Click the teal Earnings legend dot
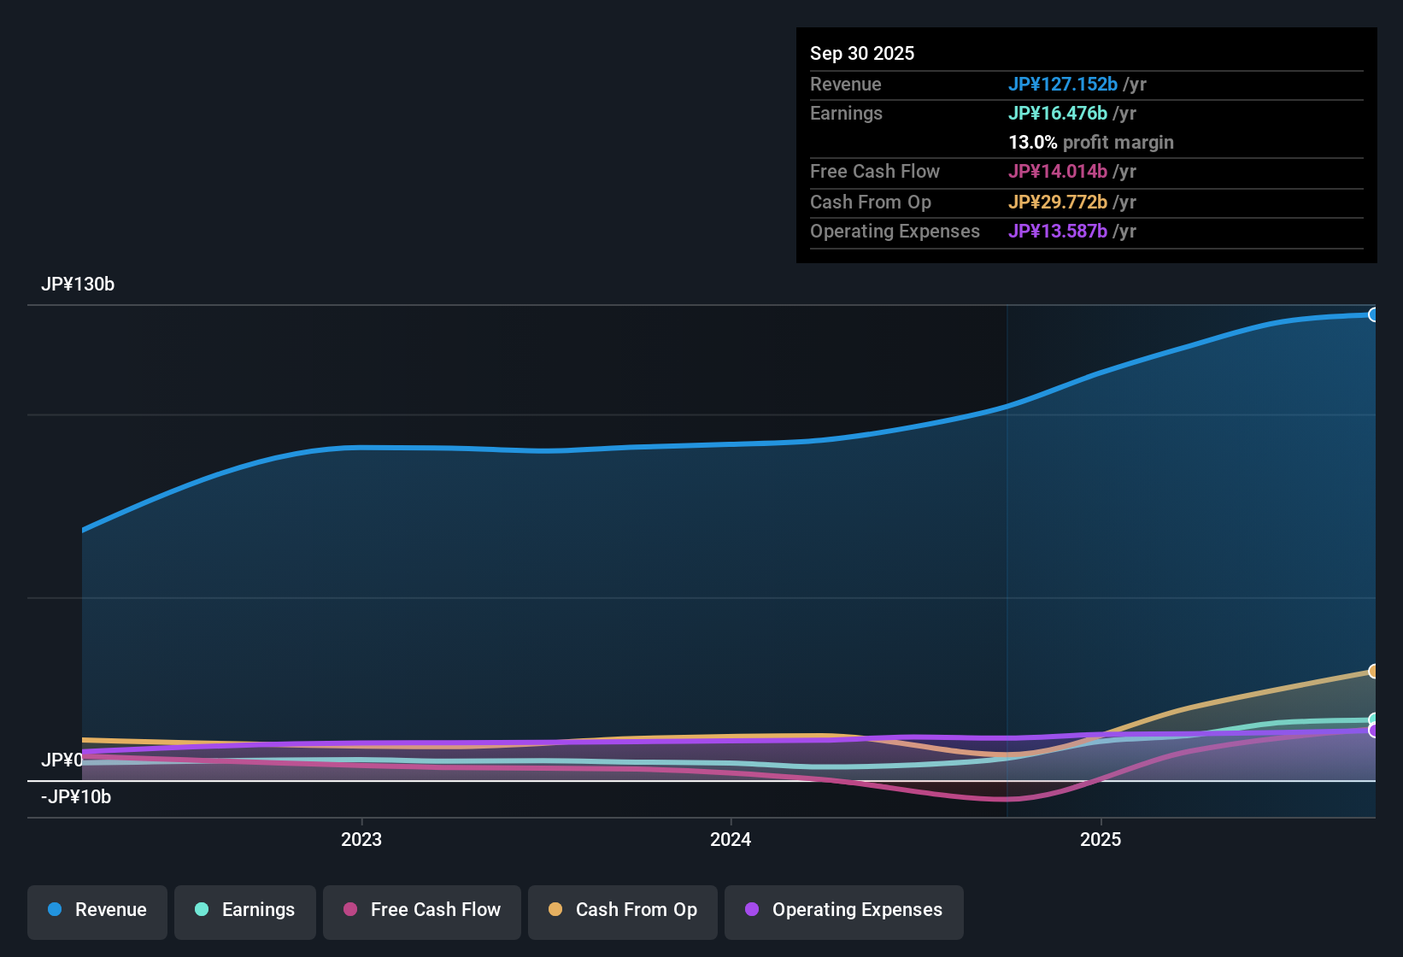 tap(202, 910)
